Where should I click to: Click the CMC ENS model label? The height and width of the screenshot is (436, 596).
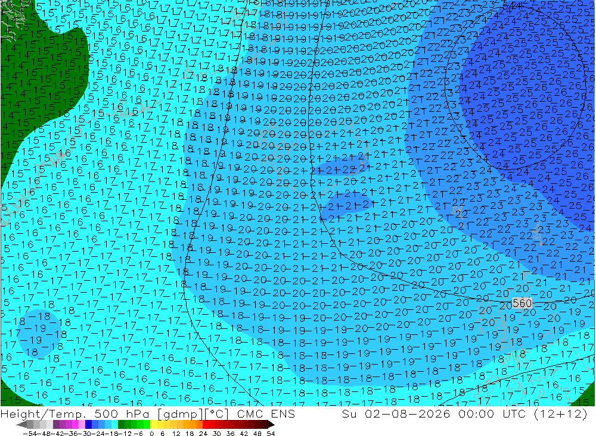[266, 413]
